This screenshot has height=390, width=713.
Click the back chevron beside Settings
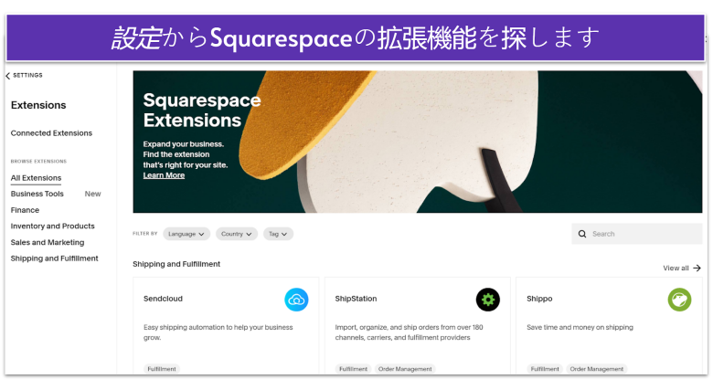point(7,76)
